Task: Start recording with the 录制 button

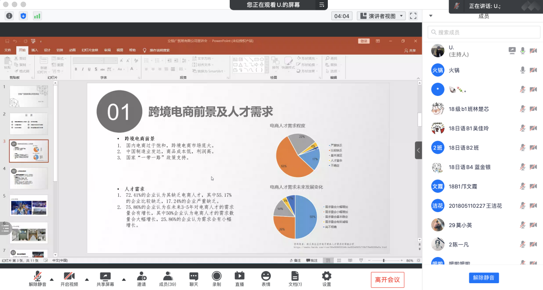Action: 216,279
